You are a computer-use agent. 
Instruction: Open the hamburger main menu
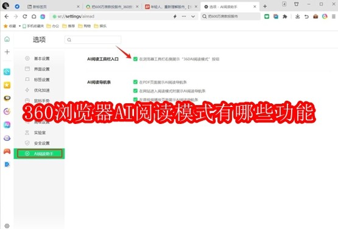point(334,16)
